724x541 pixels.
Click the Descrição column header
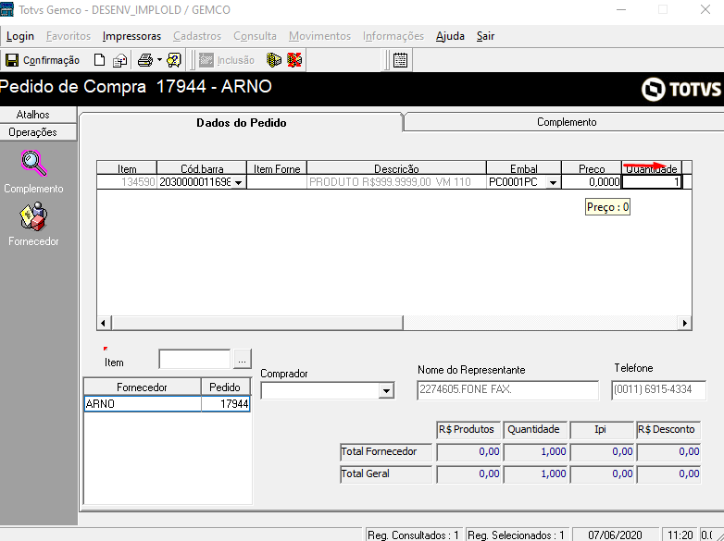point(396,169)
